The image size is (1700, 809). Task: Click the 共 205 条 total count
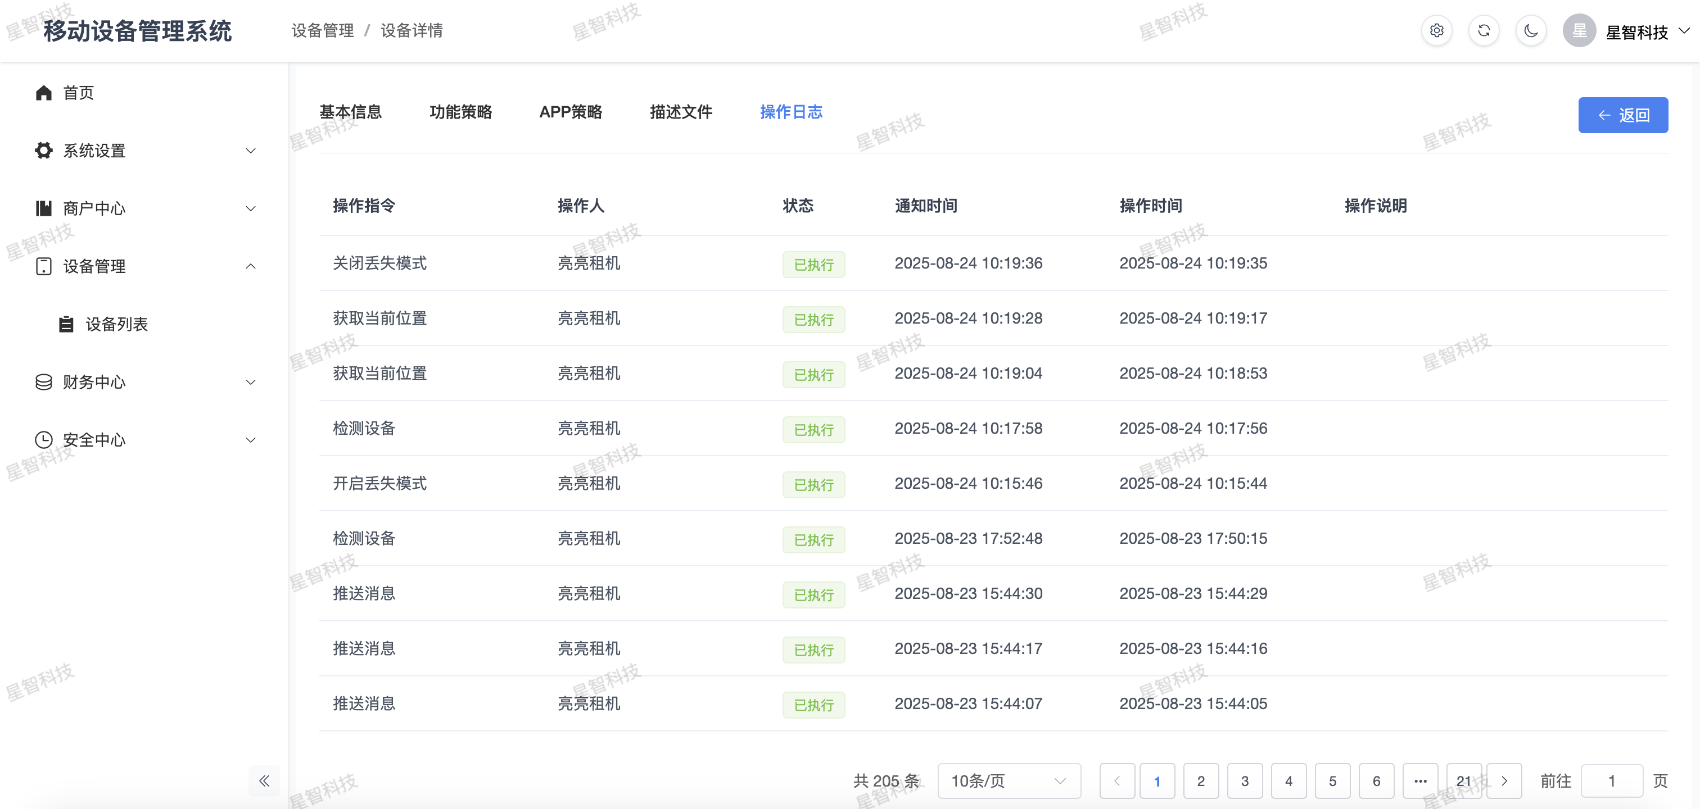[x=887, y=781]
